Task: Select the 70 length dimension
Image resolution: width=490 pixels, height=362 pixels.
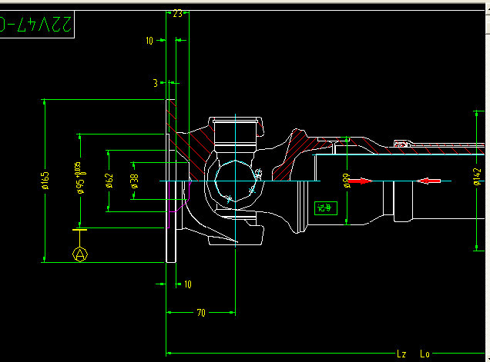Action: 200,313
